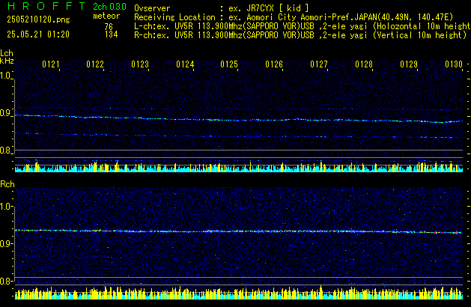The image size is (471, 307).
Task: Select the 0.9 frequency label on Rch axis
Action: point(6,243)
